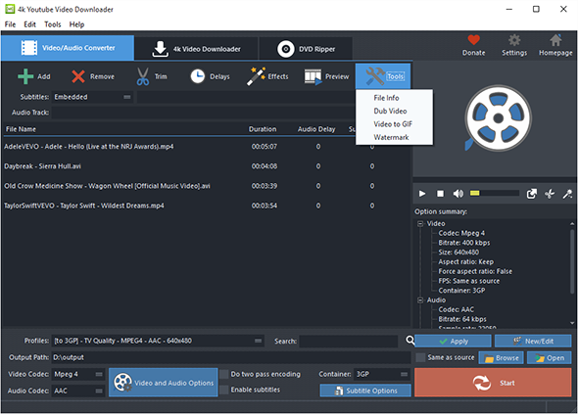Open Video and Audio Options
Image resolution: width=578 pixels, height=414 pixels.
click(x=164, y=383)
